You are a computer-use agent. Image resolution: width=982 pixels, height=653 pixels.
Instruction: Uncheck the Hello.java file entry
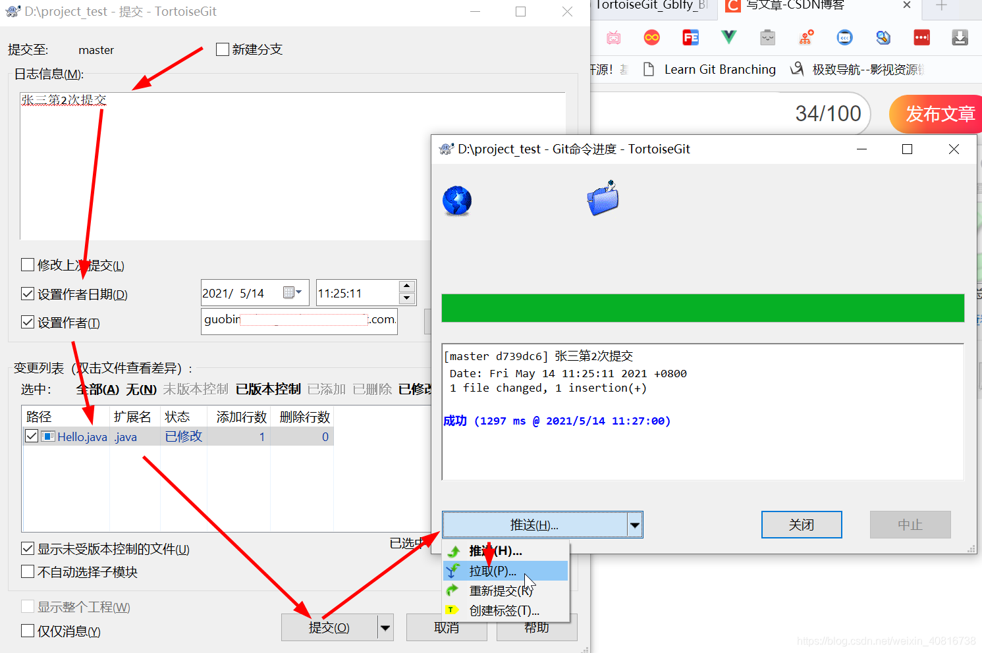pos(31,436)
